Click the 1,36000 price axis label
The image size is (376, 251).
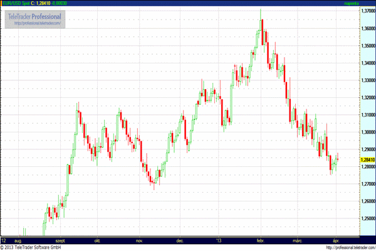click(366, 29)
